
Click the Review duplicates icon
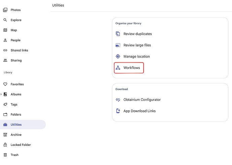tap(118, 34)
